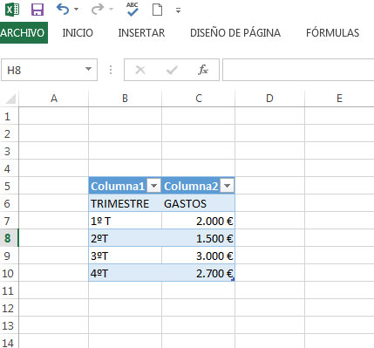The width and height of the screenshot is (374, 348).
Task: Open the Name Box dropdown arrow
Action: click(x=88, y=69)
